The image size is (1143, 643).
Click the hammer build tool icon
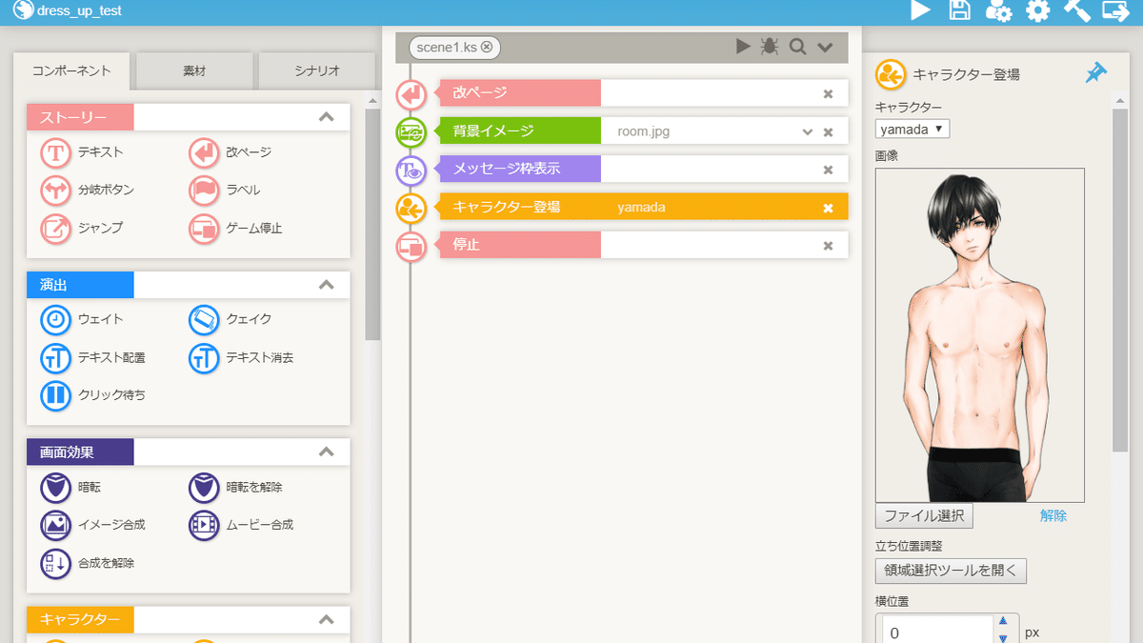click(x=1076, y=11)
